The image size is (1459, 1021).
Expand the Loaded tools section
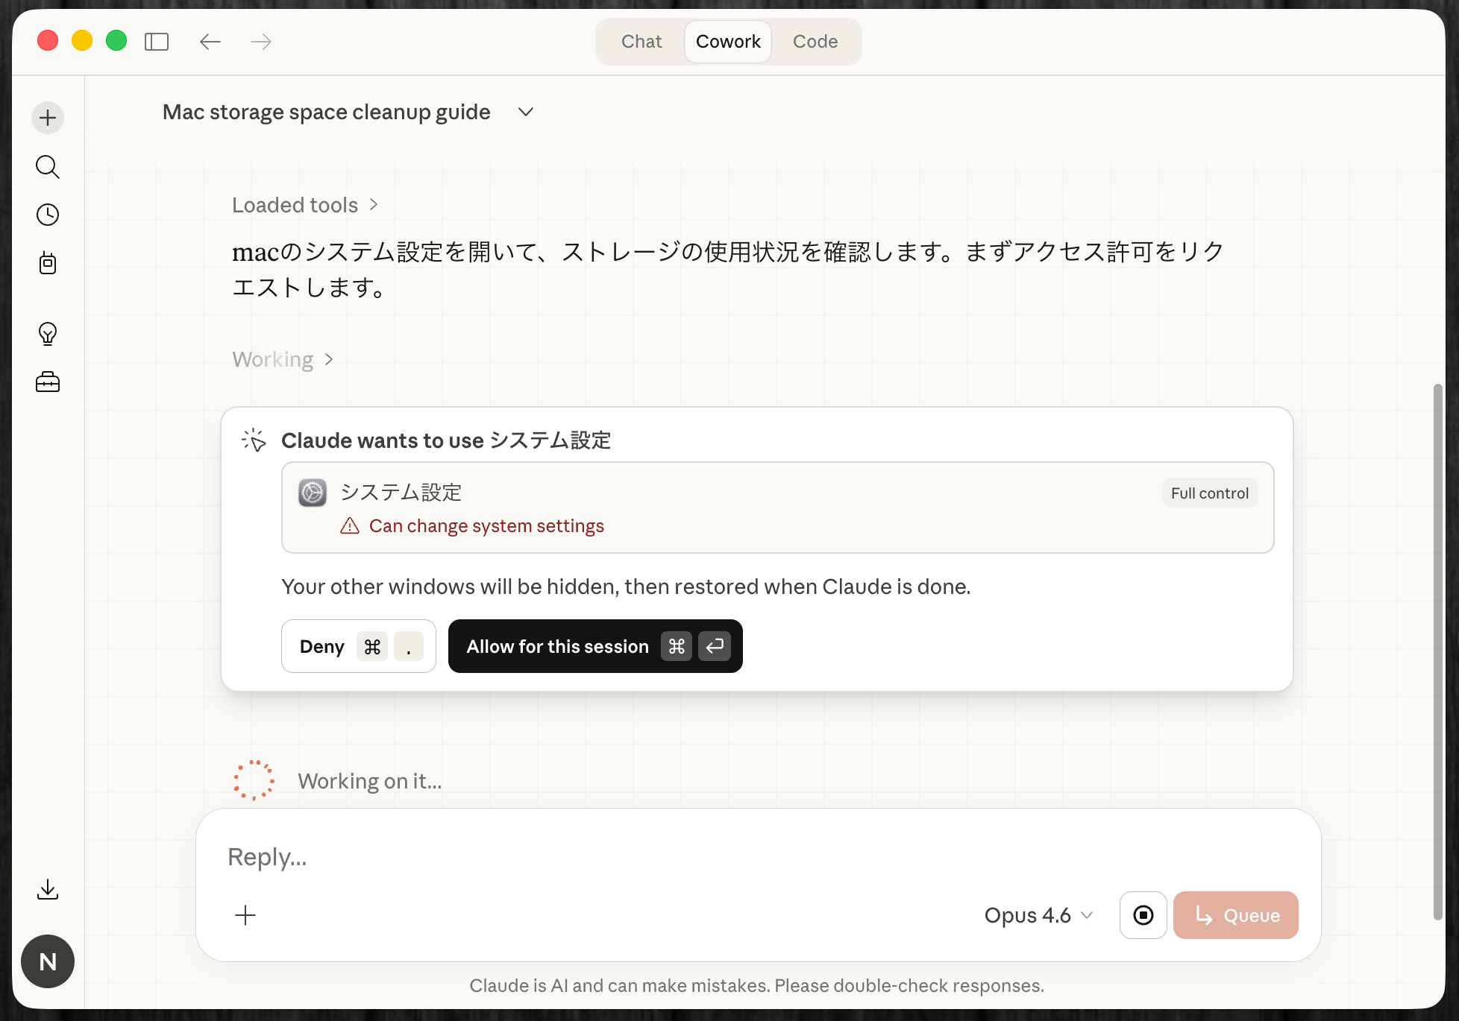tap(305, 204)
